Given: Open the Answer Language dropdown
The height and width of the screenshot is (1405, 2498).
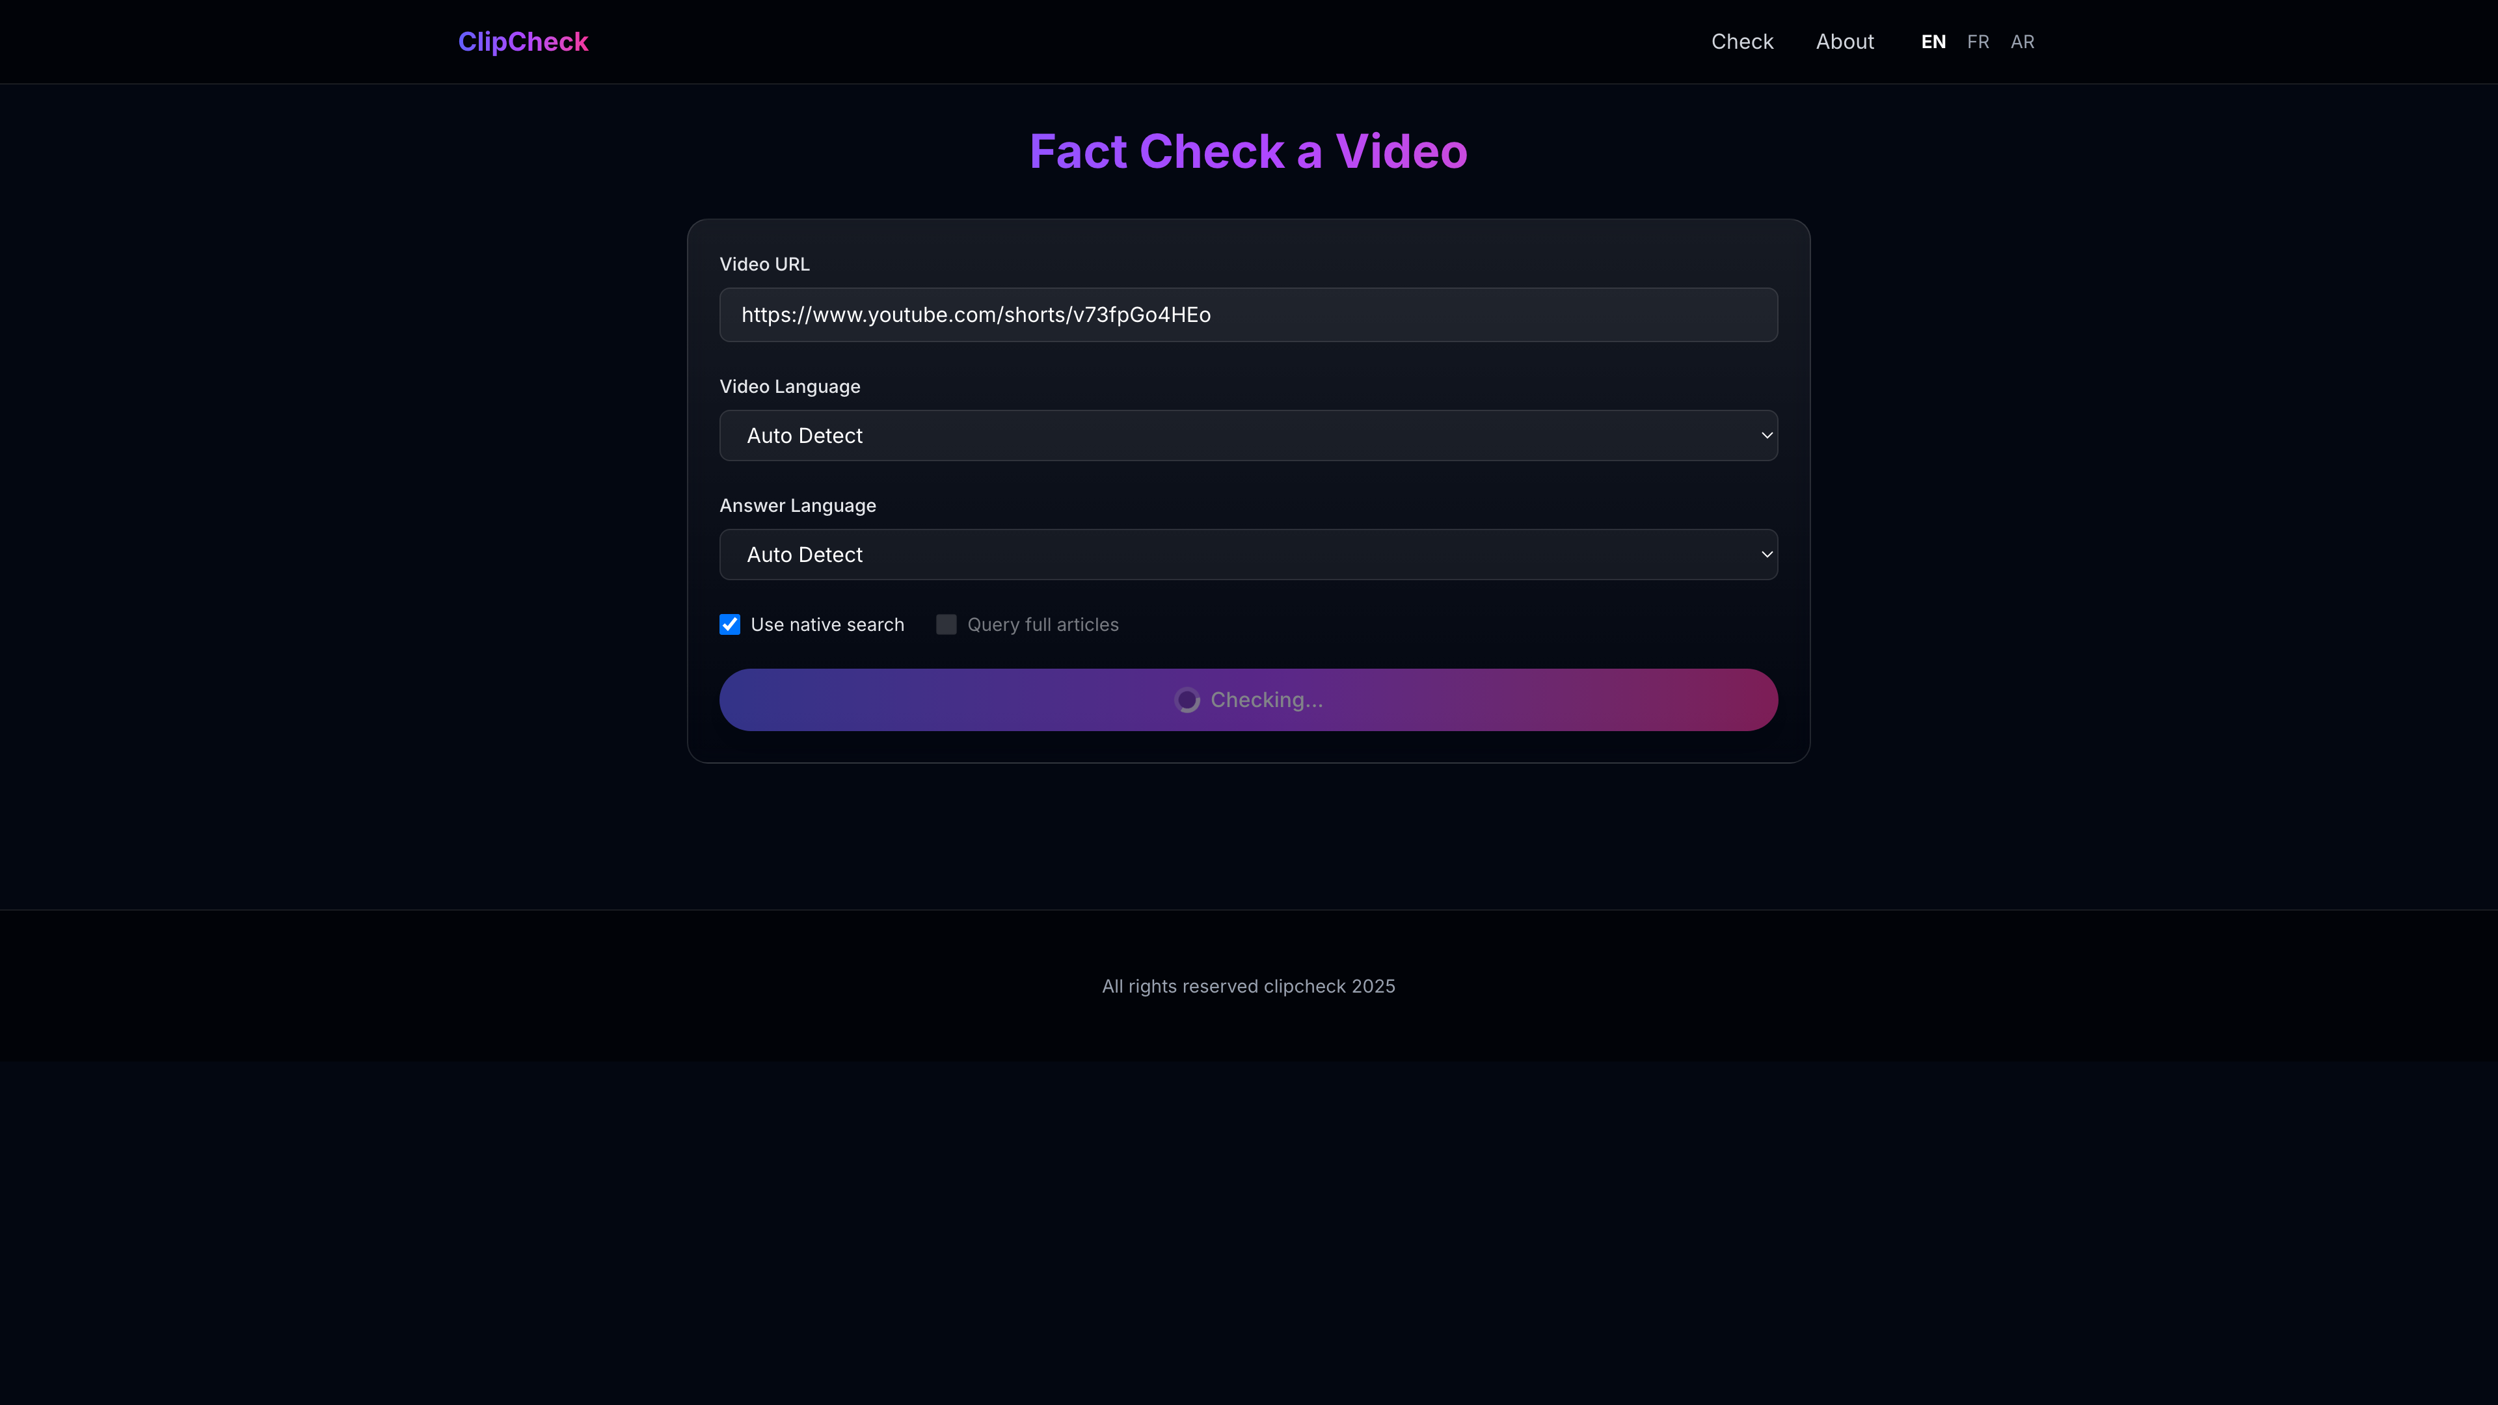Looking at the screenshot, I should click(1247, 555).
